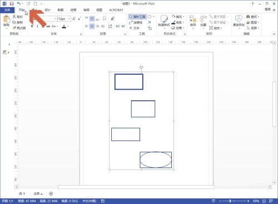The image size is (278, 204).
Task: Center text horizontally
Action: tap(92, 26)
